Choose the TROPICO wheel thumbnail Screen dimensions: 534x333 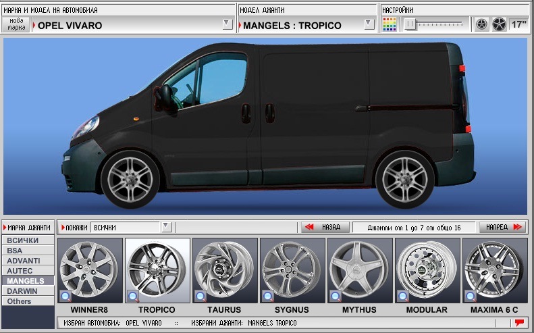tap(157, 270)
